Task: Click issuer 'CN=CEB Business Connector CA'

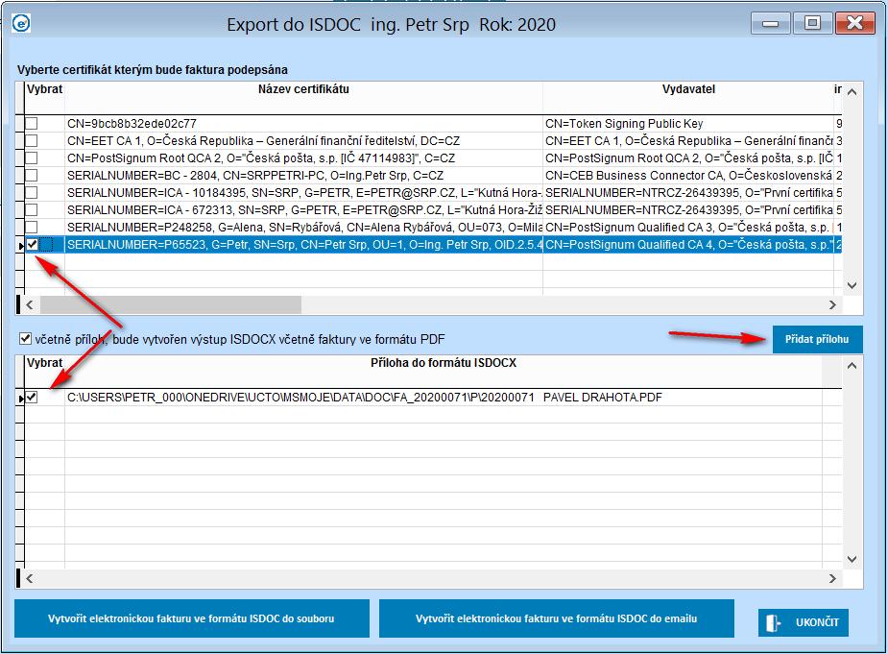Action: click(x=688, y=176)
